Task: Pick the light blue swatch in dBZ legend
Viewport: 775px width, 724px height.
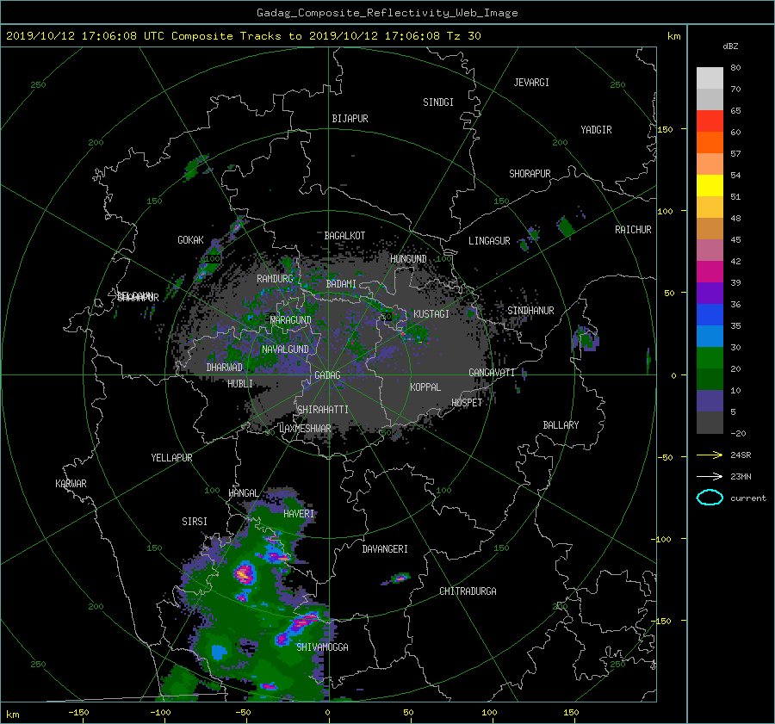Action: [710, 337]
